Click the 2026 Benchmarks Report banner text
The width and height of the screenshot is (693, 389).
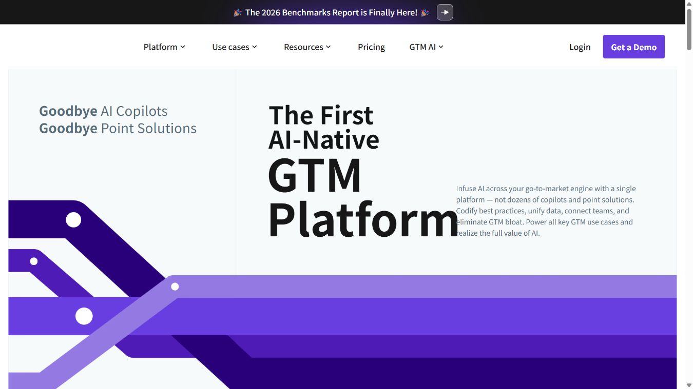pos(331,12)
